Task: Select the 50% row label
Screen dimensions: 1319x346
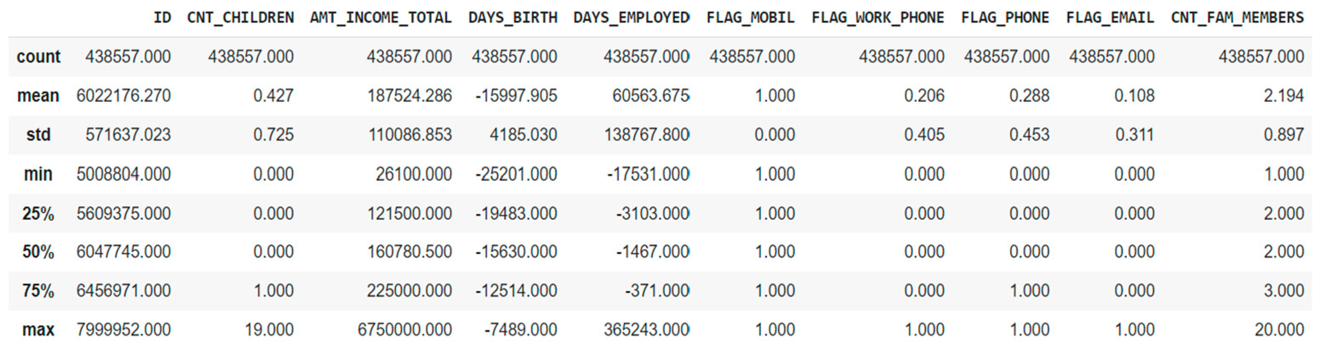Action: pos(38,251)
